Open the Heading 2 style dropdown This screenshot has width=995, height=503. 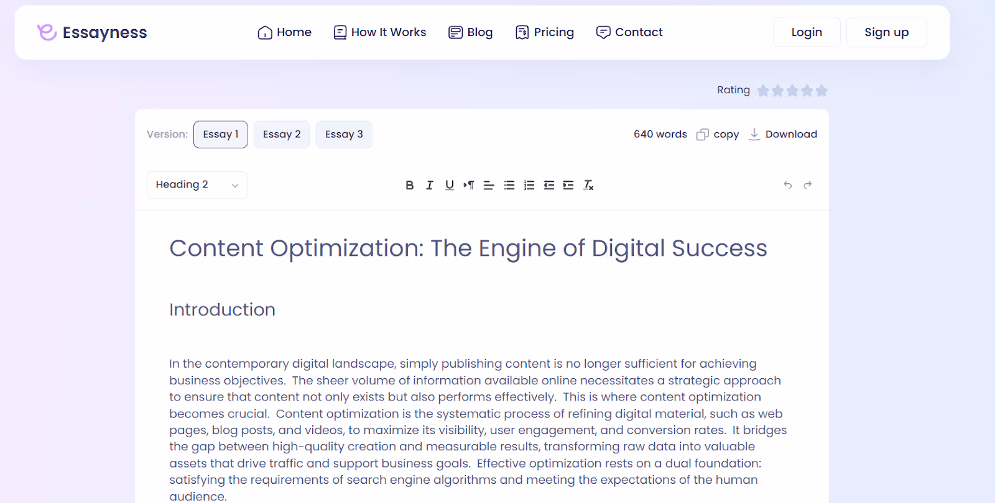pos(197,185)
